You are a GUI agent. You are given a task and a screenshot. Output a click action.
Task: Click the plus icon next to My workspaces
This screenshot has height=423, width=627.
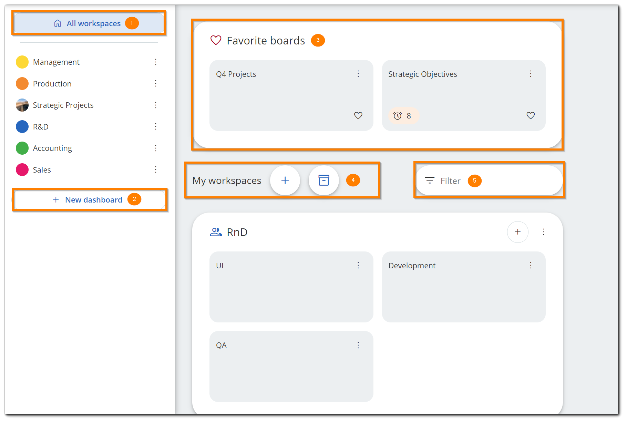click(285, 180)
